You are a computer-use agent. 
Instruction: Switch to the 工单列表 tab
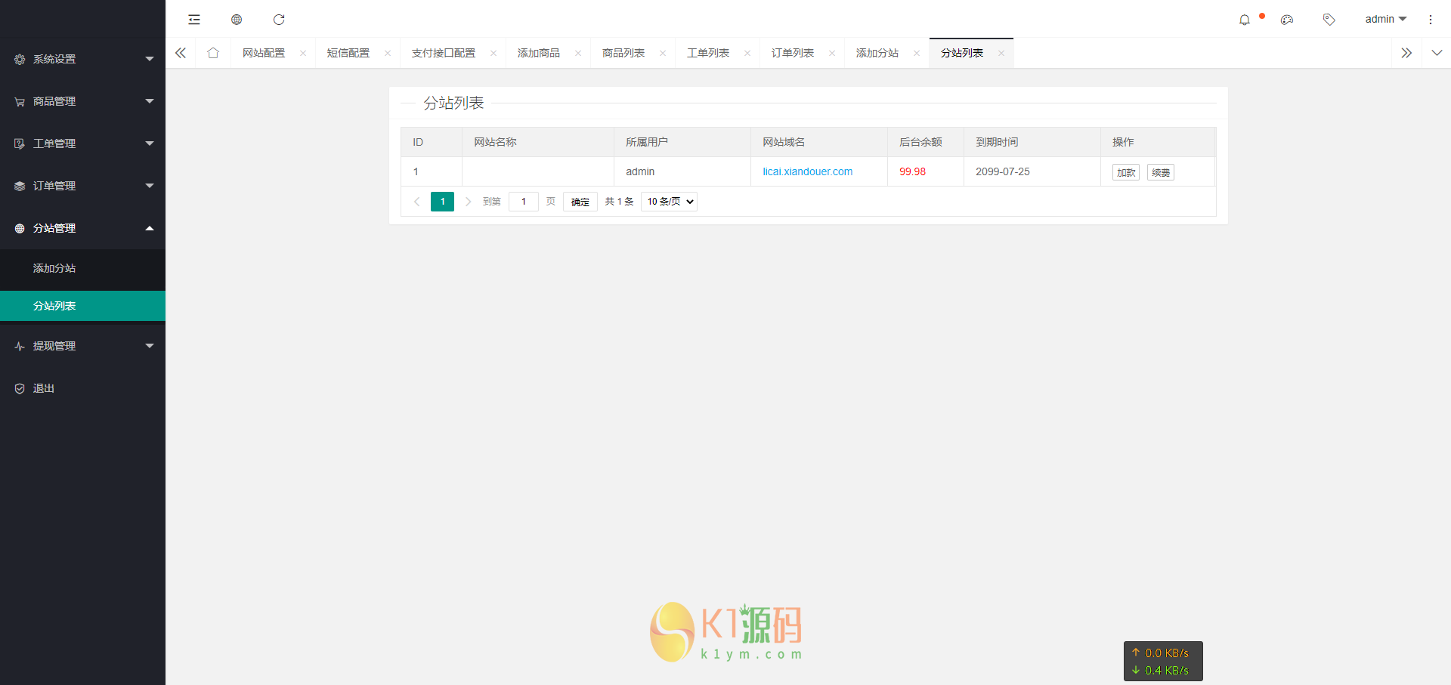click(x=708, y=53)
